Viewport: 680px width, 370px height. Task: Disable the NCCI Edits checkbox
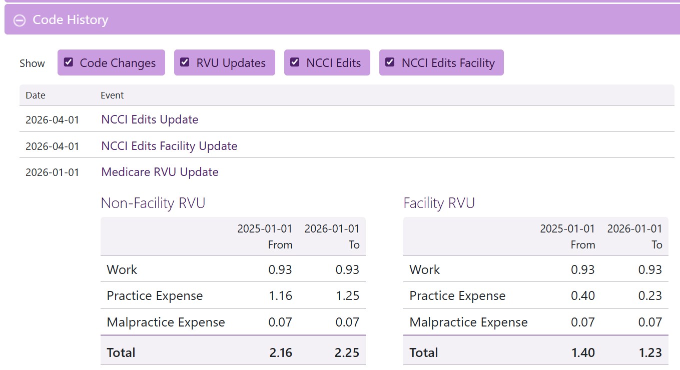(x=295, y=62)
